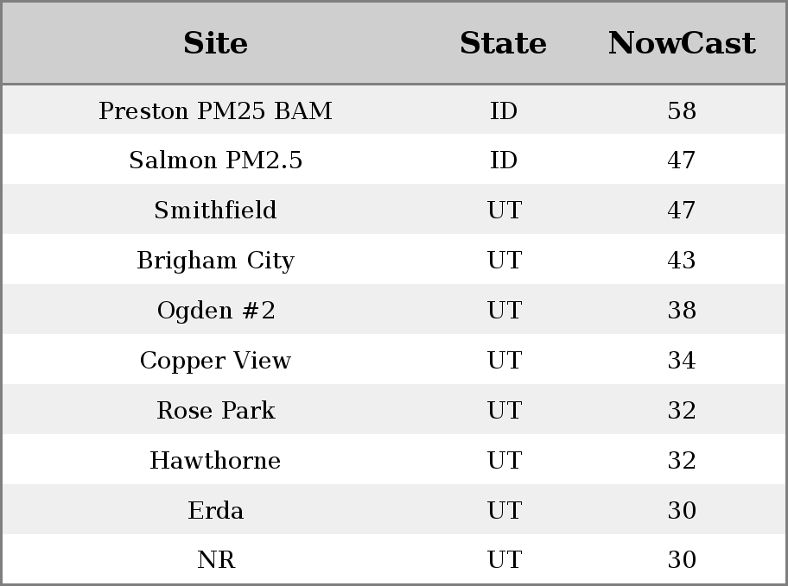Click the UT state cell for Erda
This screenshot has width=788, height=586.
click(503, 511)
